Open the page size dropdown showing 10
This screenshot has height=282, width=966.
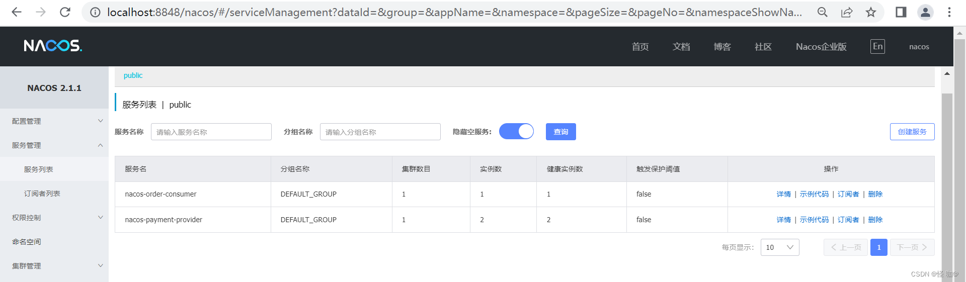(x=780, y=247)
